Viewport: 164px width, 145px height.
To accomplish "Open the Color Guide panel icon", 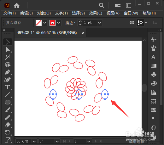I will pos(154,92).
